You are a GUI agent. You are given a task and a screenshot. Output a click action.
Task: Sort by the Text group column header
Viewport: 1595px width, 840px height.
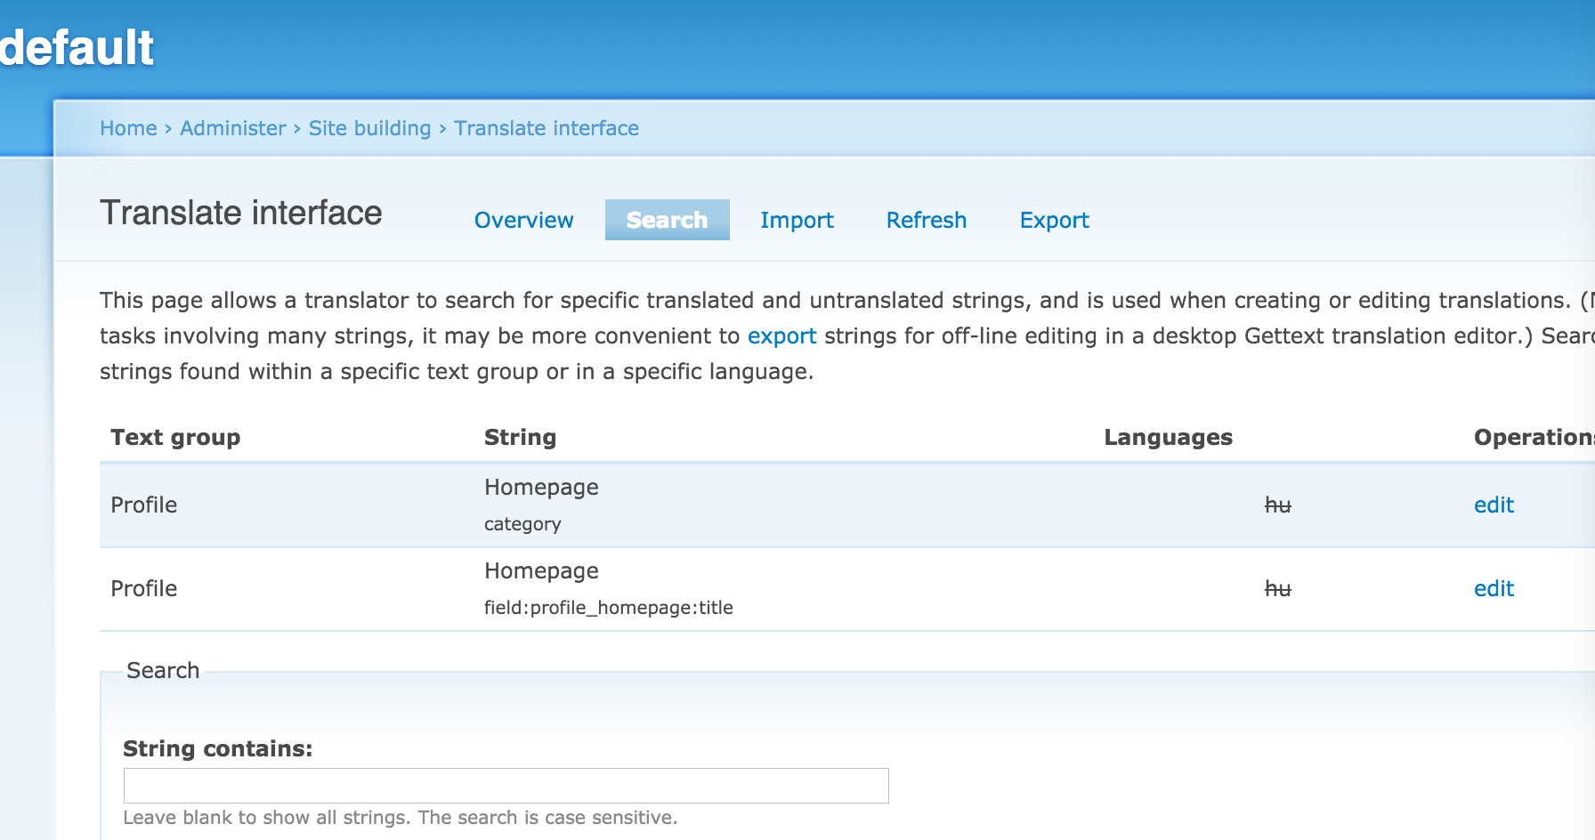click(x=175, y=437)
